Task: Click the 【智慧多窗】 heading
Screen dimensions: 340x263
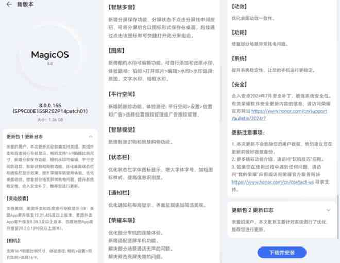Action: pyautogui.click(x=122, y=7)
